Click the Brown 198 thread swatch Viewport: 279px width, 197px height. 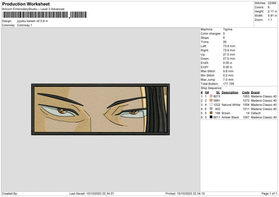pos(211,113)
